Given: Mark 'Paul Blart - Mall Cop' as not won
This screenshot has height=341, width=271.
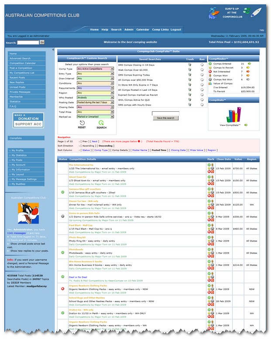Looking at the screenshot, I should point(213,228).
